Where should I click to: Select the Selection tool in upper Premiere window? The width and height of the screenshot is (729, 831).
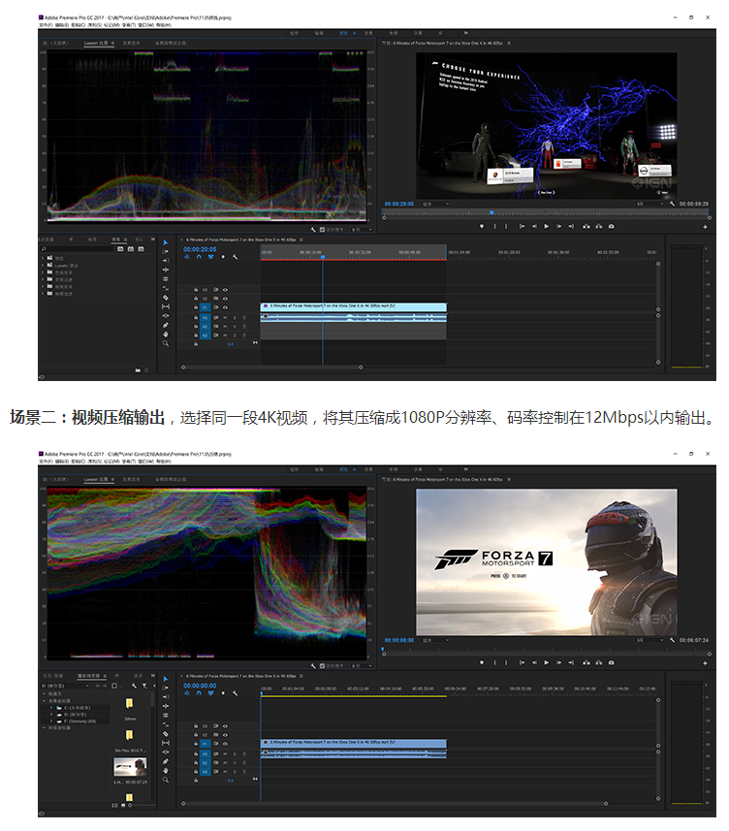[166, 242]
